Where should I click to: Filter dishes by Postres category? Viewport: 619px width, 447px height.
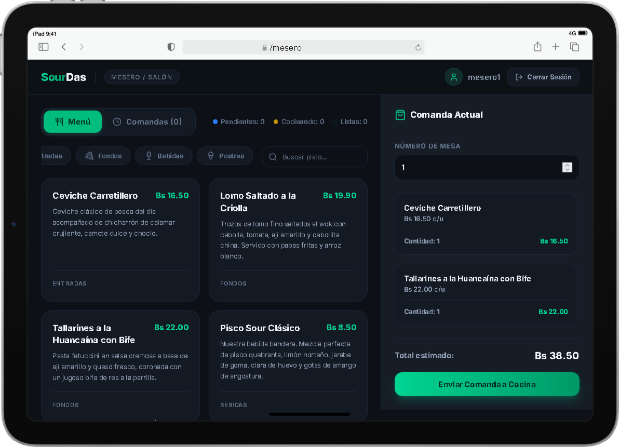(225, 156)
